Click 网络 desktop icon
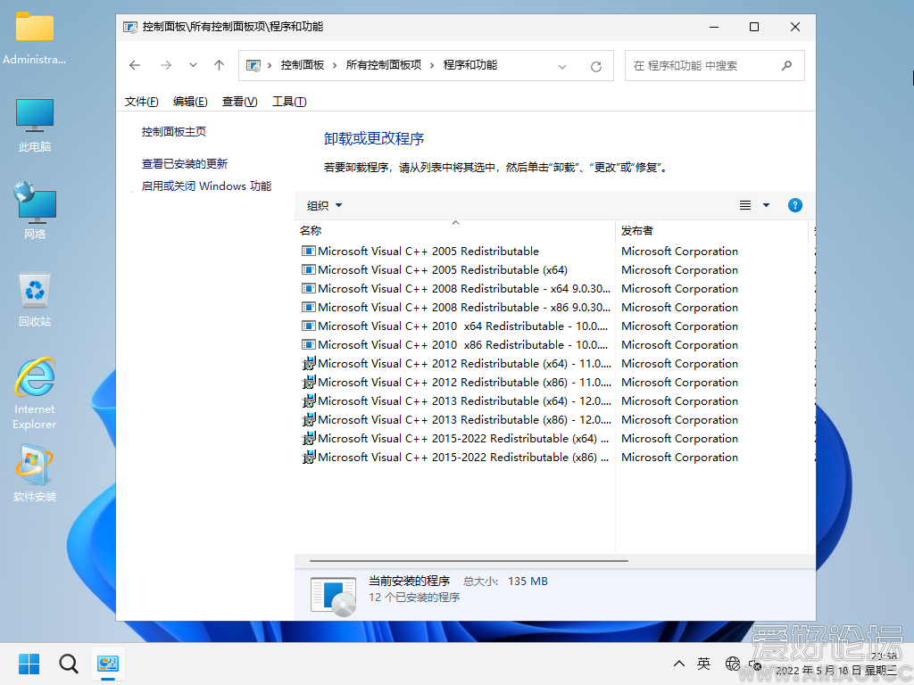914x685 pixels. (x=35, y=202)
